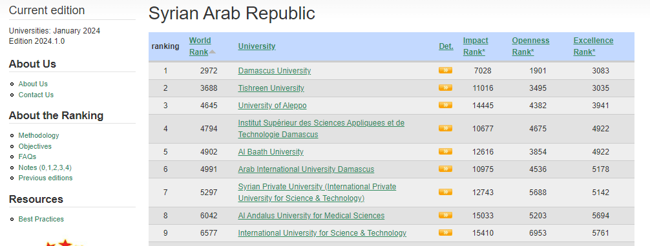The height and width of the screenshot is (246, 650).
Task: Open details icon for Syrian Private University
Action: (x=445, y=192)
